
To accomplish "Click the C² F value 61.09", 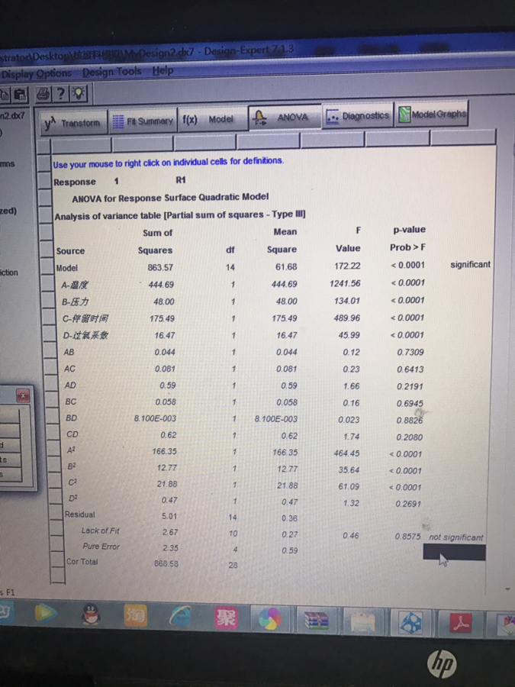I will tap(349, 486).
